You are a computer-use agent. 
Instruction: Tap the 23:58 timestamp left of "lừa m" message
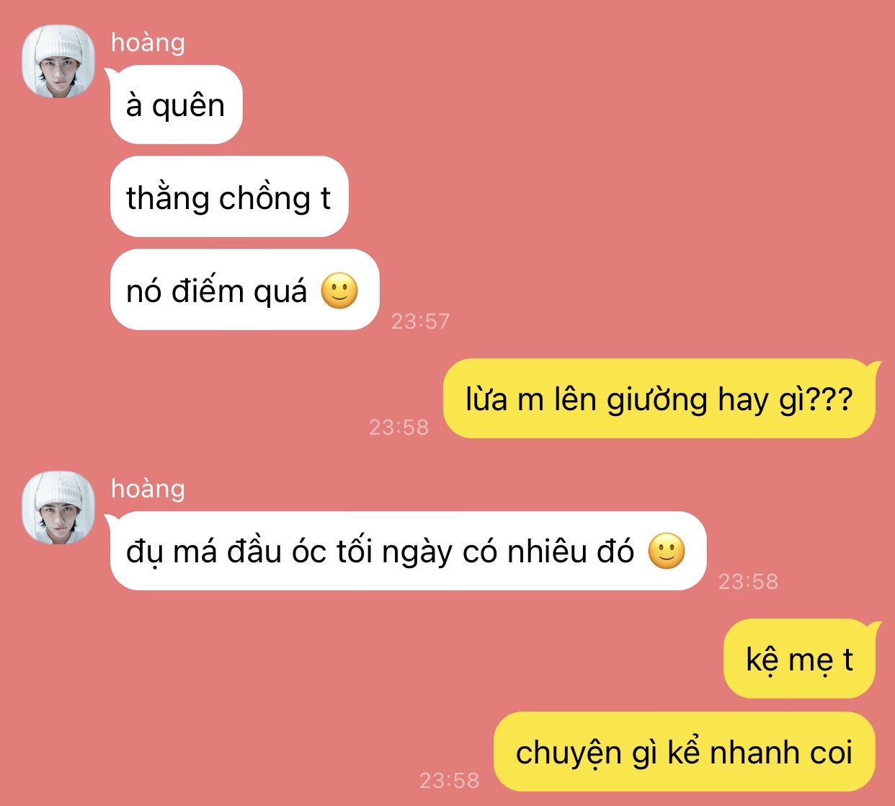[x=398, y=428]
